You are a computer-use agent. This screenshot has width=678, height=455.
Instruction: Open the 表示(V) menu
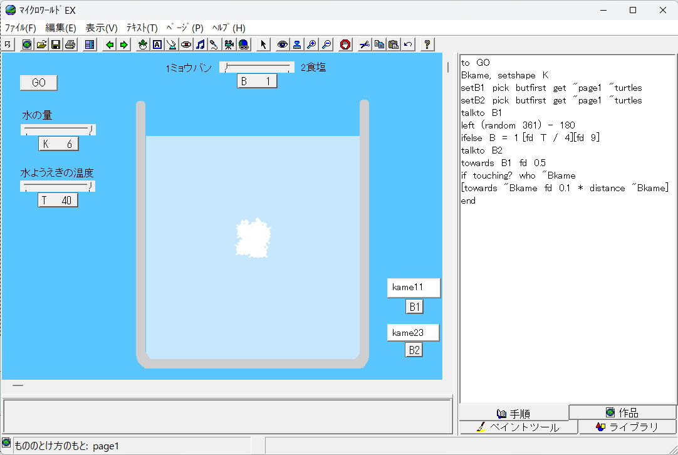[101, 28]
